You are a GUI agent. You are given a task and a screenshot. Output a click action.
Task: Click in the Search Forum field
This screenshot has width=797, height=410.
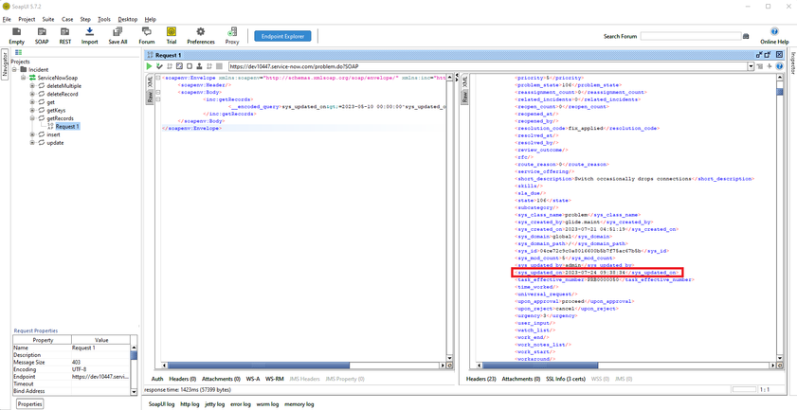point(690,36)
